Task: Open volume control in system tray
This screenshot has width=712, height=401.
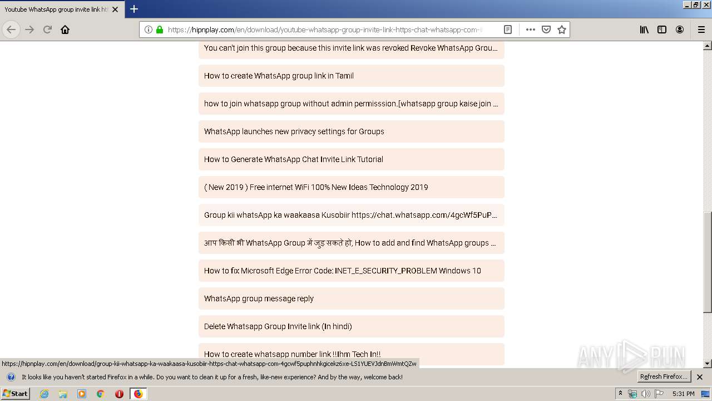Action: [646, 394]
